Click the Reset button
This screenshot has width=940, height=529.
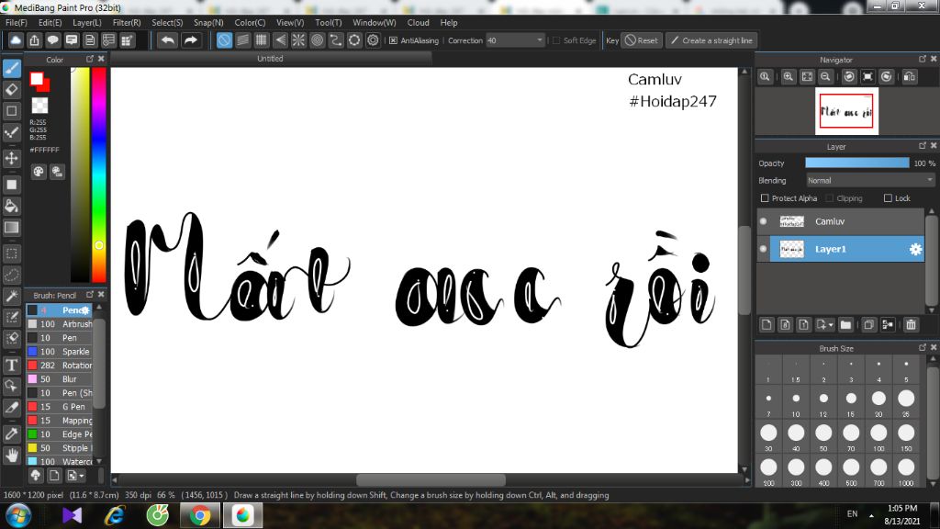tap(642, 40)
